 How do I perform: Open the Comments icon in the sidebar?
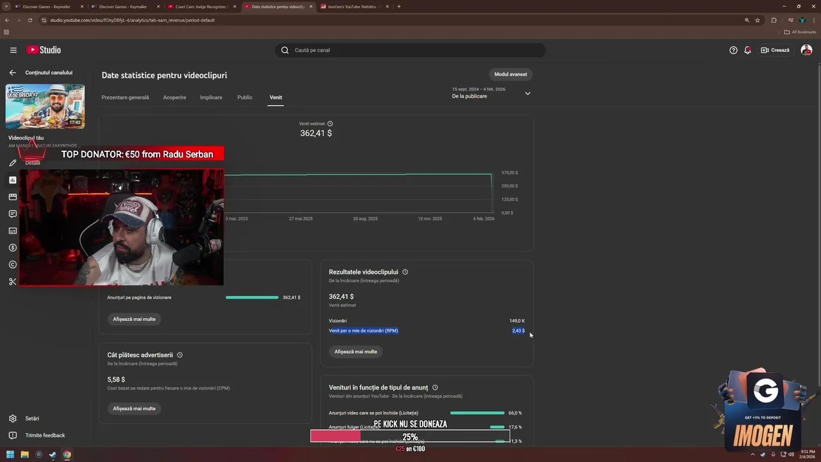[12, 214]
